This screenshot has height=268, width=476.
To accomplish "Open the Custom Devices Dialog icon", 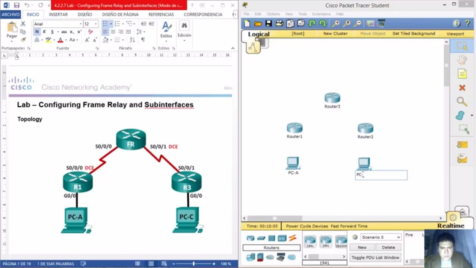I will (381, 23).
